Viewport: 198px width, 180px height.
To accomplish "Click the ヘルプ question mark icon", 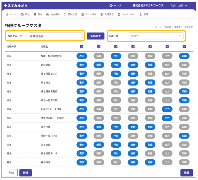I will [111, 5].
